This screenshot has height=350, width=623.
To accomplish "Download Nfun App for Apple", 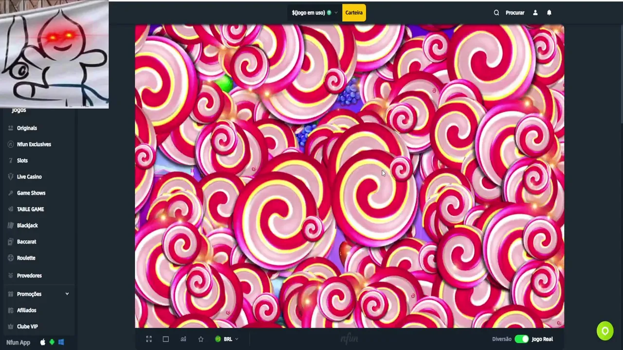I will point(42,342).
